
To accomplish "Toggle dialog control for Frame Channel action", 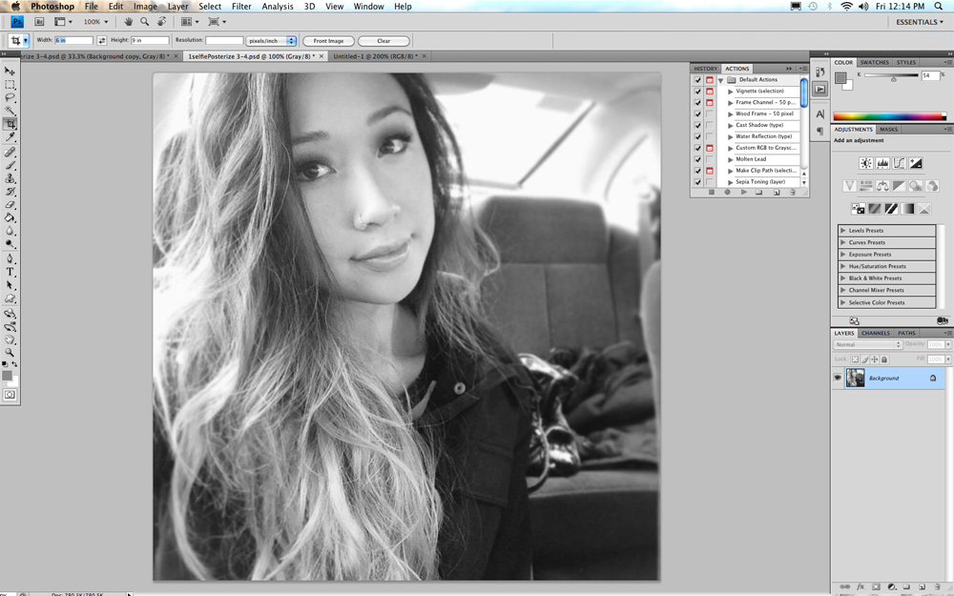I will [x=710, y=103].
